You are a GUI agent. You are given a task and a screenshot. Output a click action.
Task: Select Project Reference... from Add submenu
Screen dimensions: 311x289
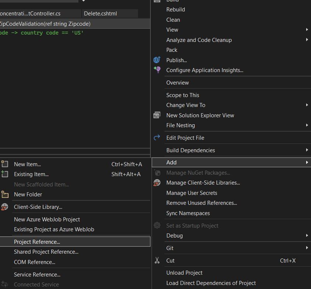(37, 242)
